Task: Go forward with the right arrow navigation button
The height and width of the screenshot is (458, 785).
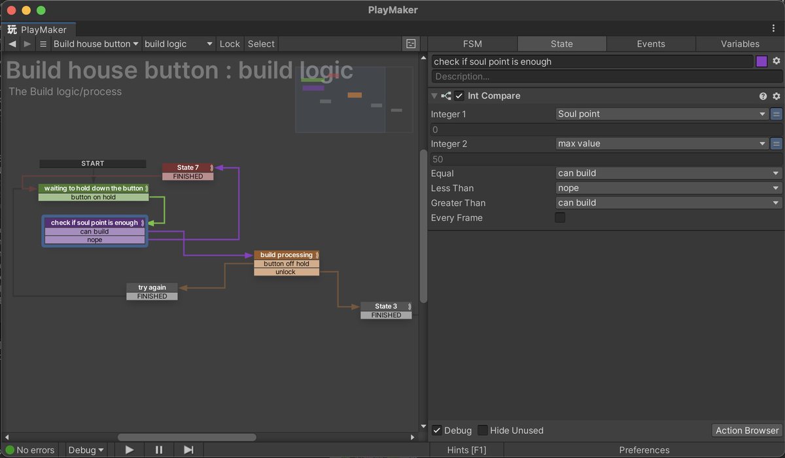Action: (27, 44)
